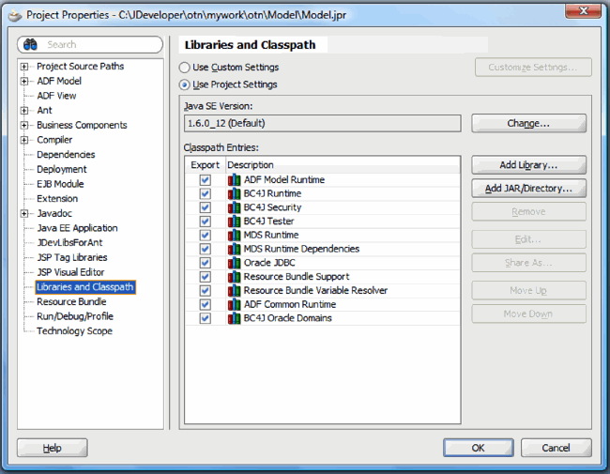Select Extension in the tree
This screenshot has width=610, height=474.
click(57, 199)
